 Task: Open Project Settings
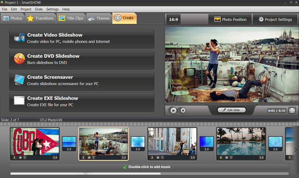point(275,19)
